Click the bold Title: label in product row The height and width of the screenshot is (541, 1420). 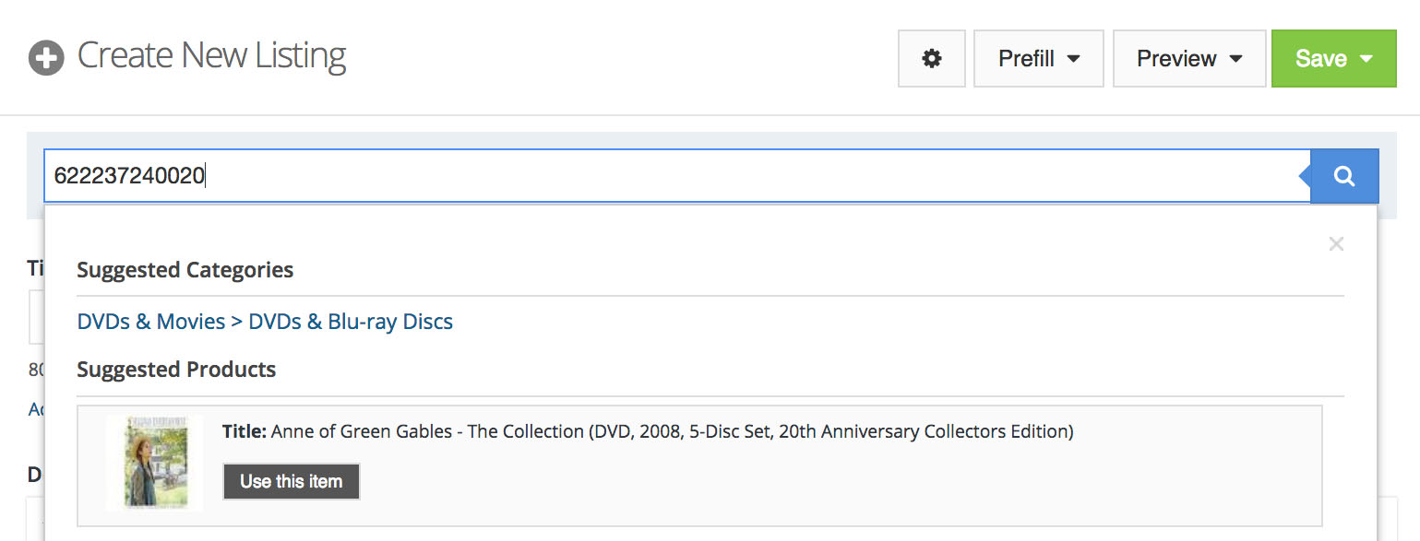click(245, 431)
